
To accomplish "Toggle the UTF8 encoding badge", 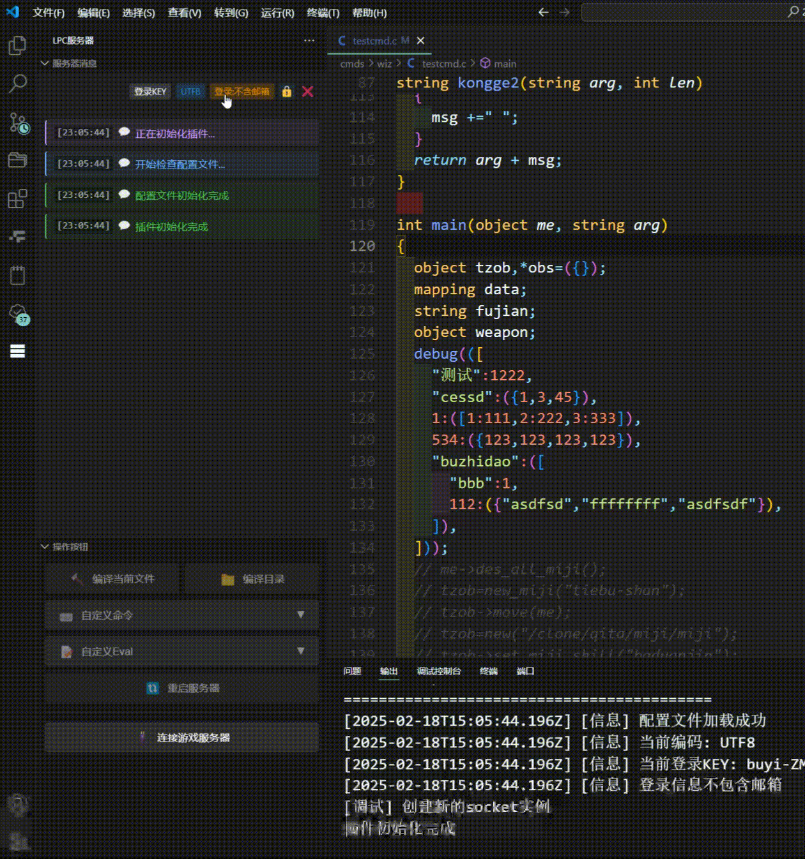I will pos(190,91).
